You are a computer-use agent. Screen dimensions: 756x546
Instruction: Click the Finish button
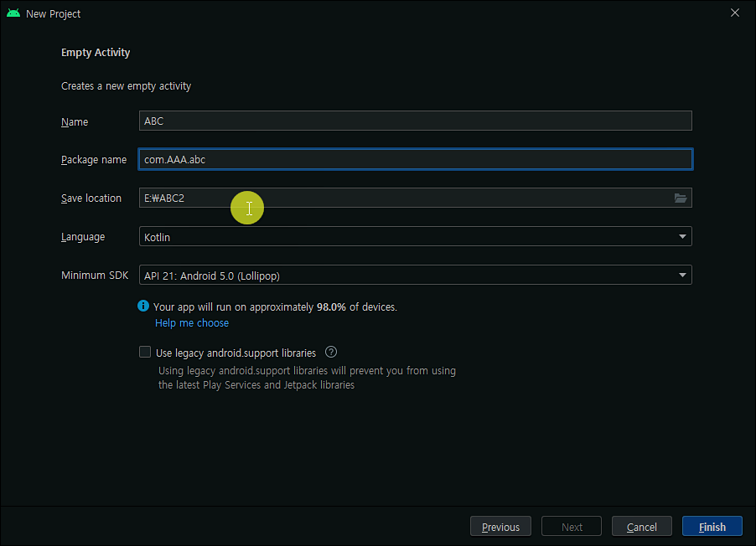coord(712,527)
